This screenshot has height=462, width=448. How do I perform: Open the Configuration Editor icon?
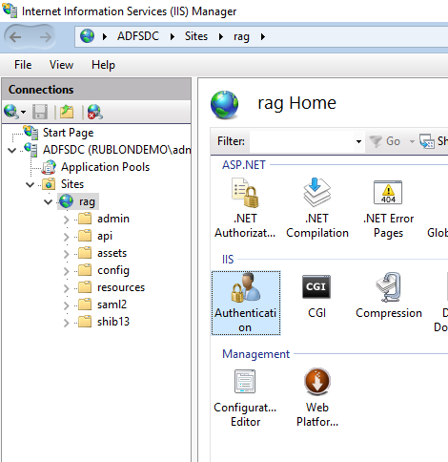click(245, 398)
